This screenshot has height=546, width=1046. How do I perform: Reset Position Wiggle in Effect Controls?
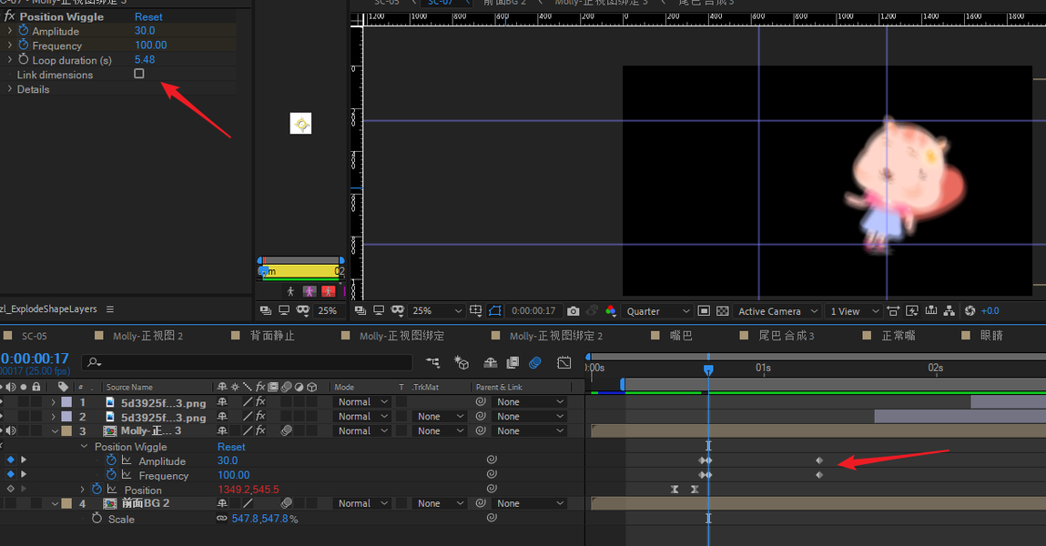[x=148, y=16]
